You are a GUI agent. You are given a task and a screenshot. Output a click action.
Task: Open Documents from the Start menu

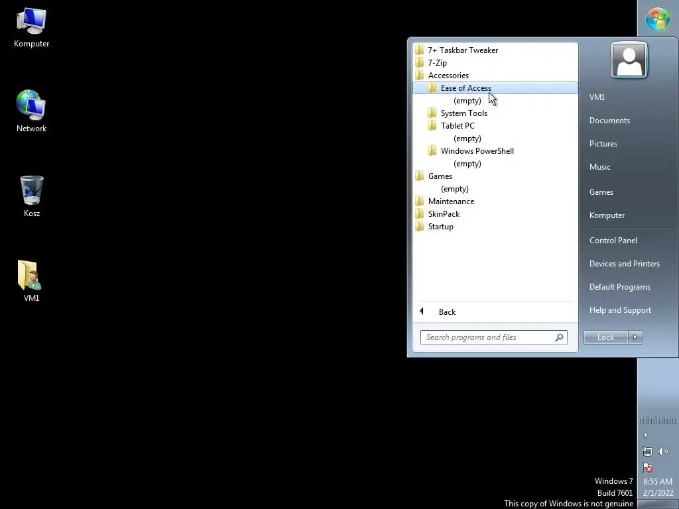609,121
